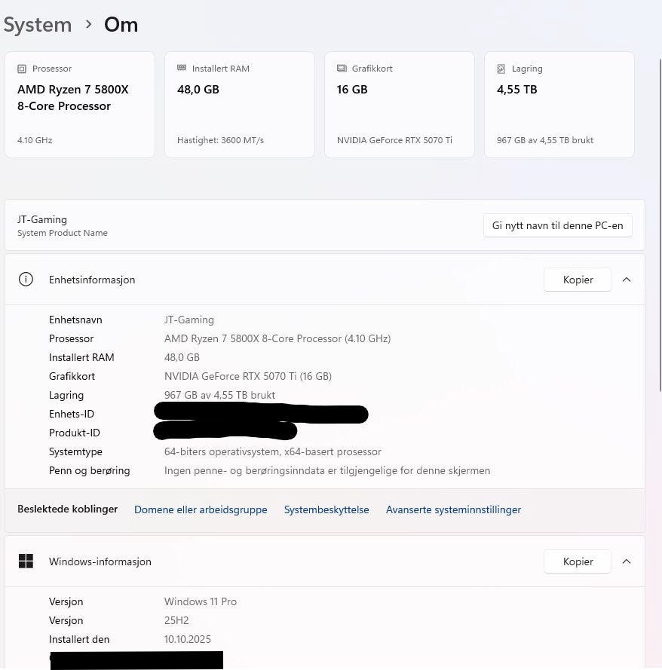
Task: Click '48,0 GB' value in device info list
Action: [x=182, y=357]
